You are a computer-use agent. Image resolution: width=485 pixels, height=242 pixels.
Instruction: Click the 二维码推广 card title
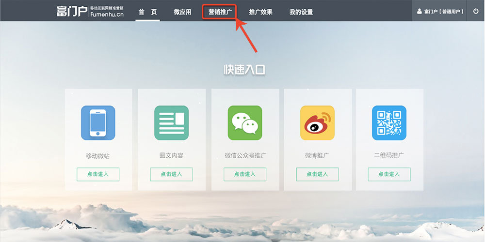point(389,155)
